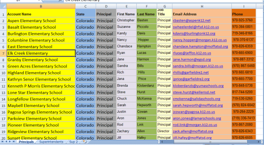This screenshot has height=145, width=264.
Task: Select column B header
Action: 41,6
